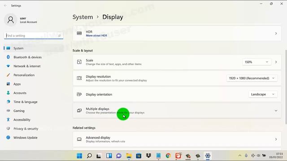Click the user profile avatar icon
287x161 pixels.
(11, 20)
